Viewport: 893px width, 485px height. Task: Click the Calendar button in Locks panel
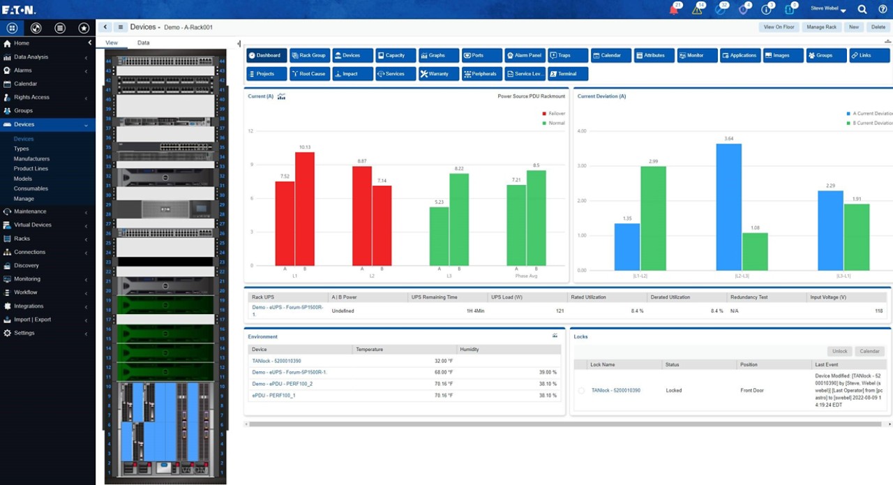point(869,351)
